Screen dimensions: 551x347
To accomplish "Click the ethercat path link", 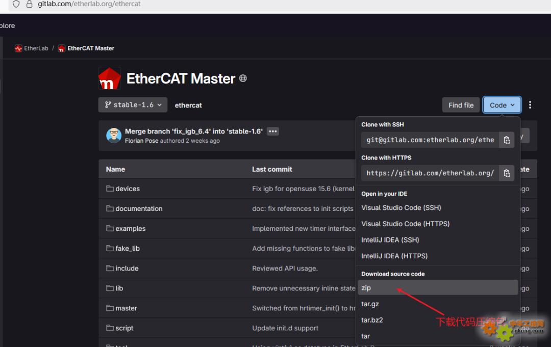I will pos(188,105).
